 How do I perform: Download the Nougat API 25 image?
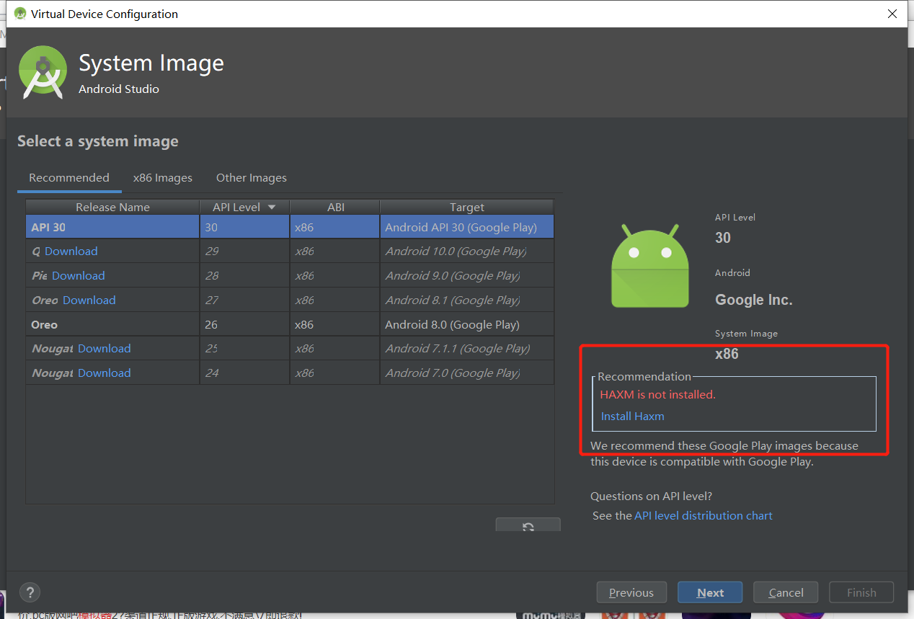[x=105, y=348]
